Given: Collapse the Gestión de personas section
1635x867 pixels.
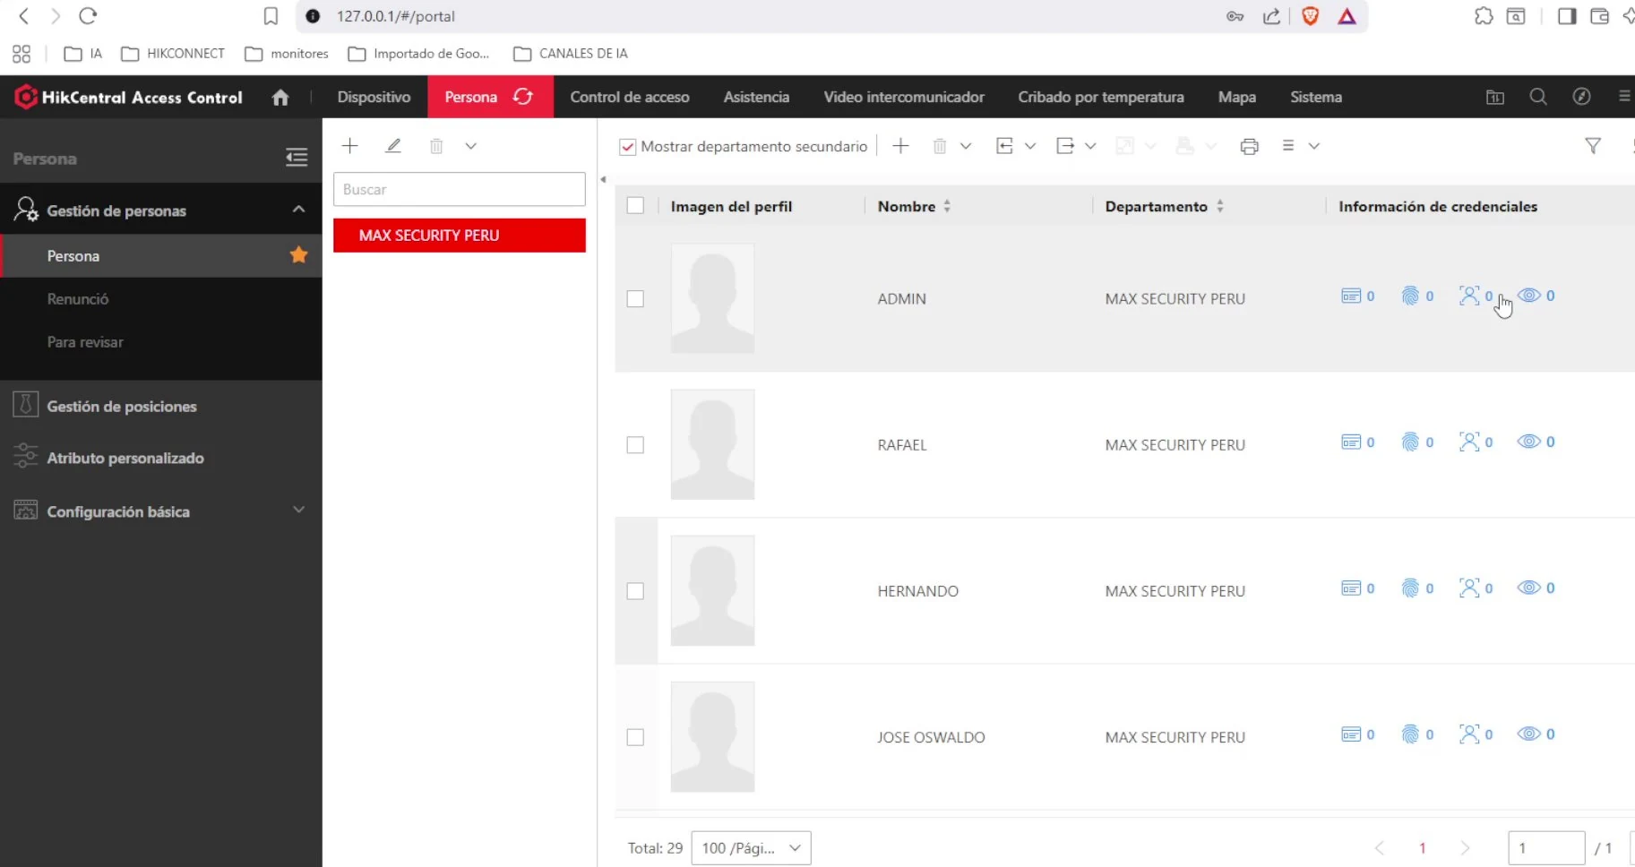Looking at the screenshot, I should pos(297,209).
